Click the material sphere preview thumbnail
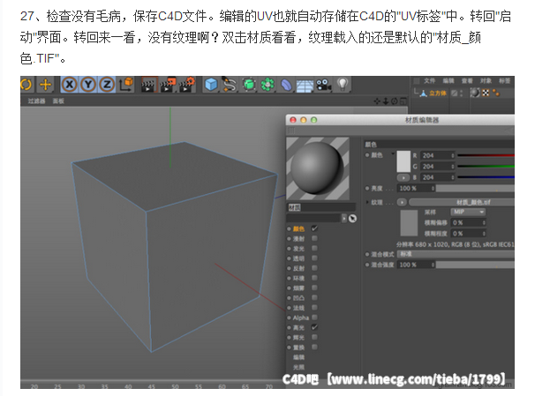Screen dimensions: 535x396 [x=318, y=168]
